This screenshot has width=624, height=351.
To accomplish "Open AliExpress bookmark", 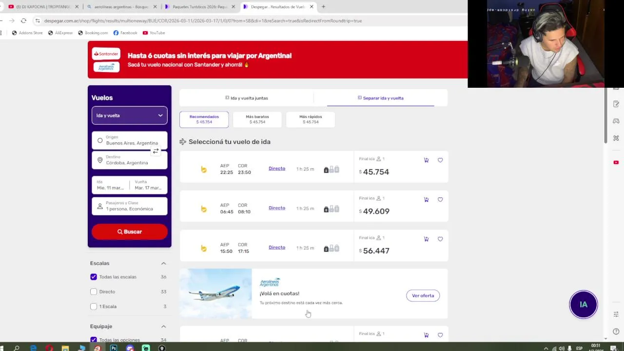I will tap(60, 33).
